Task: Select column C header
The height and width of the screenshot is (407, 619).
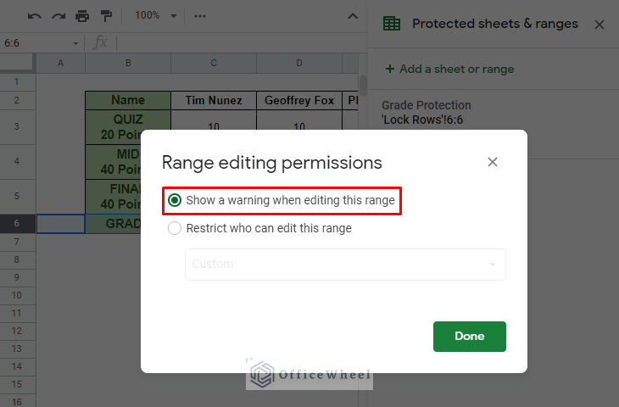Action: pyautogui.click(x=214, y=63)
